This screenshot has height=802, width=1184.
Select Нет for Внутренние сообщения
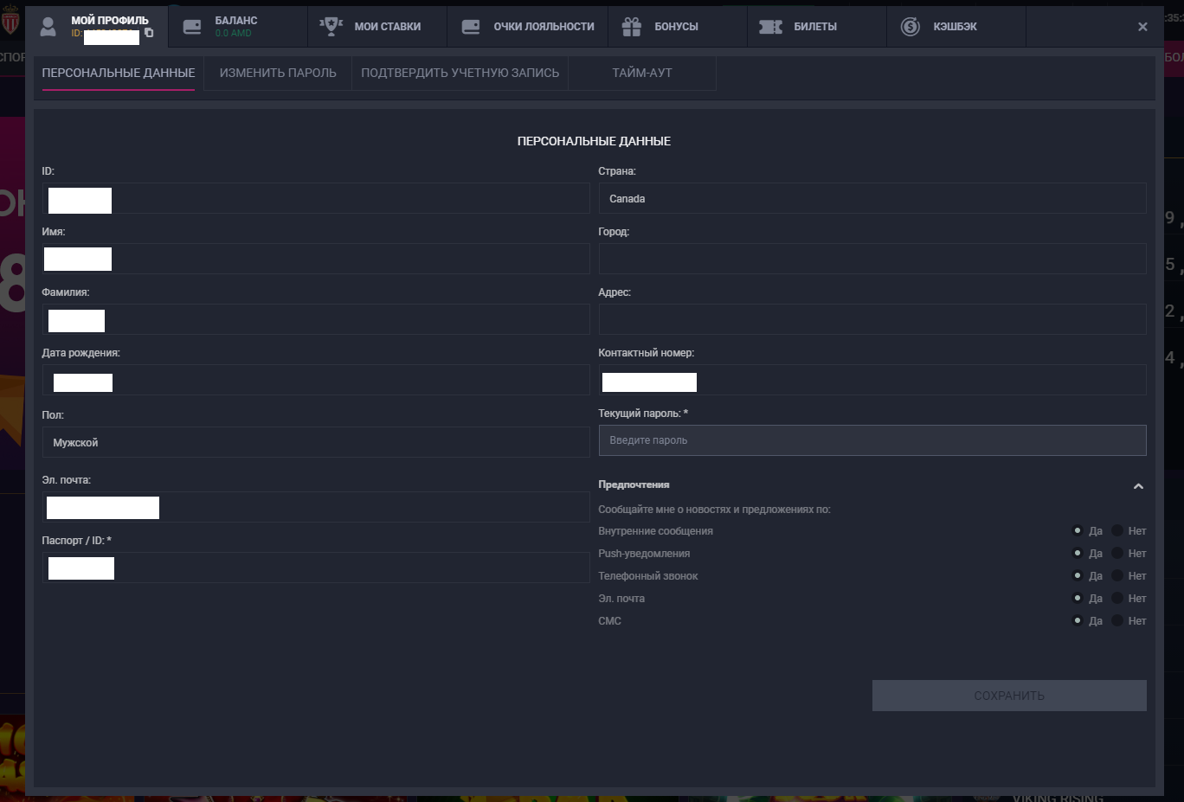point(1117,530)
